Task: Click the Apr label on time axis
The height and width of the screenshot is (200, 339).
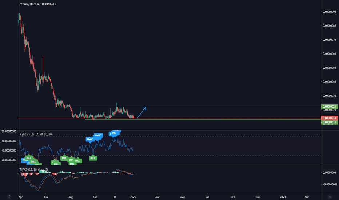Action: (20, 197)
